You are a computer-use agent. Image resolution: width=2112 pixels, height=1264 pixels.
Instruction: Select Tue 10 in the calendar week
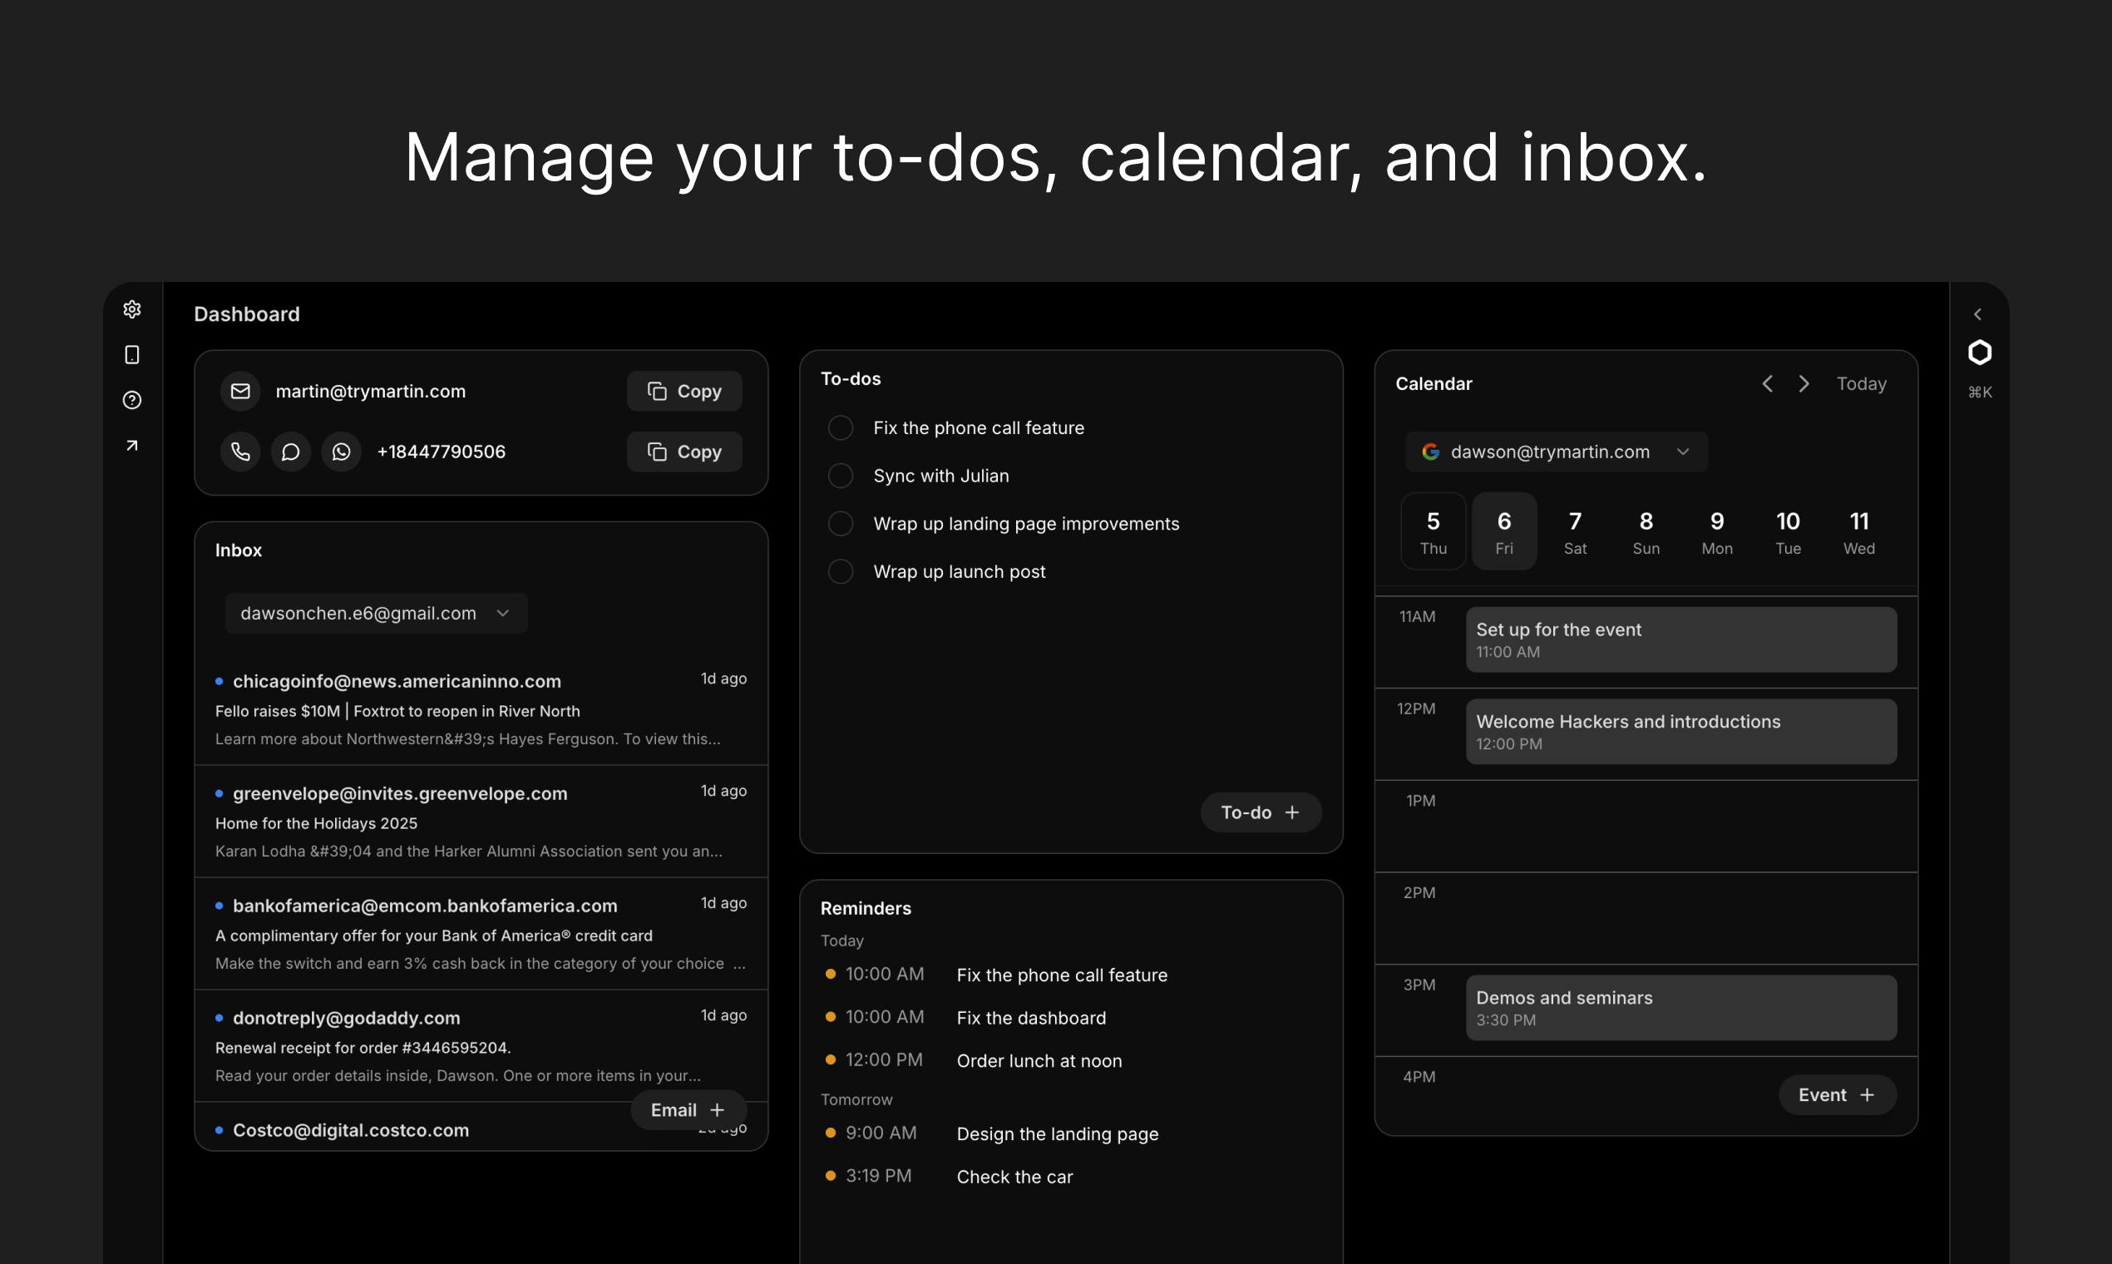click(x=1788, y=531)
